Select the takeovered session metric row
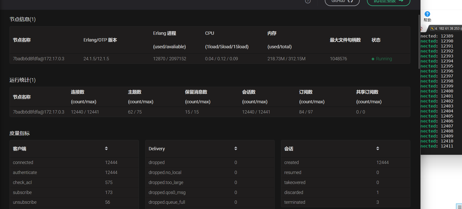462x209 pixels. pos(346,182)
